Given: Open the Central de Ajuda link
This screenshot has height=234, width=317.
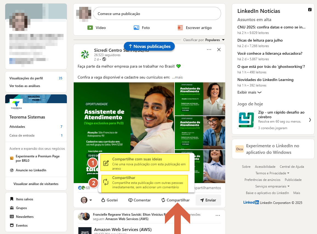Looking at the screenshot, I should pyautogui.click(x=292, y=167).
